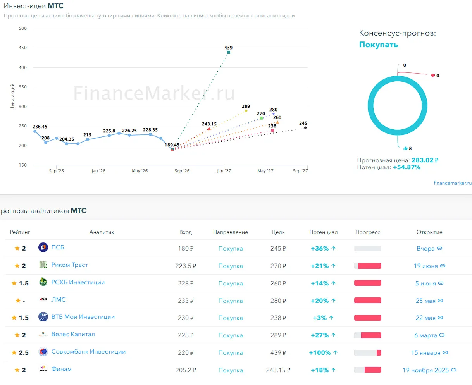This screenshot has height=385, width=472.
Task: Go to Совкомбанк Инвестиции analyst profile
Action: [x=88, y=352]
